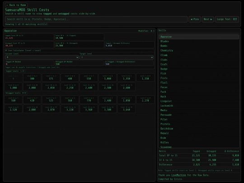Select Fists in the Skills list
This screenshot has width=244, height=183.
[199, 78]
